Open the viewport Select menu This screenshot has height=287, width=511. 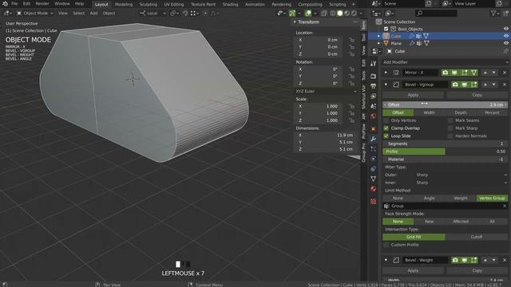(78, 14)
